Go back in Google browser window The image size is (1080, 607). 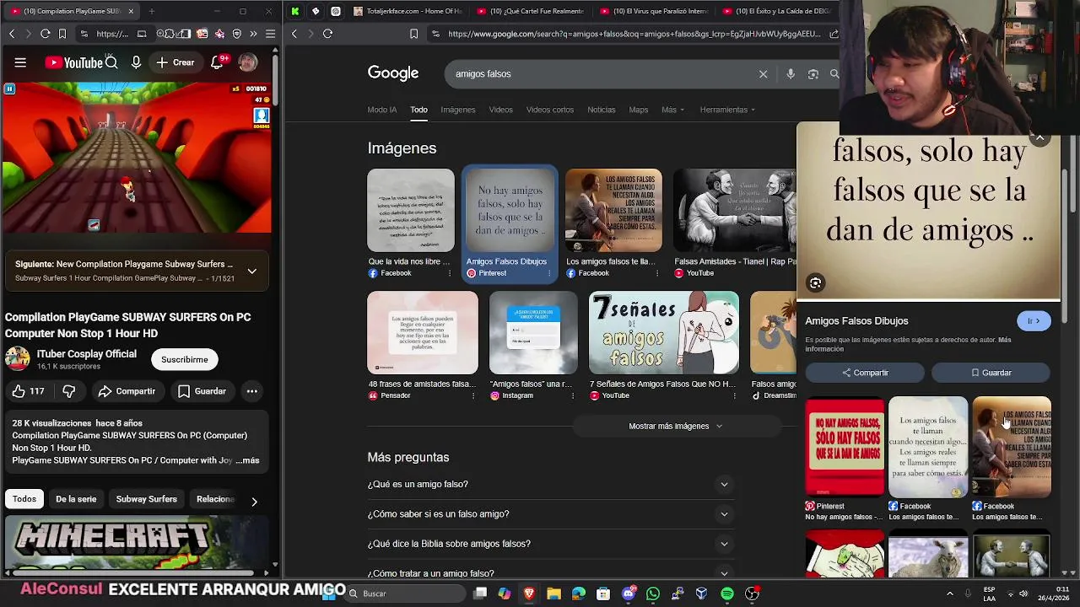coord(294,34)
